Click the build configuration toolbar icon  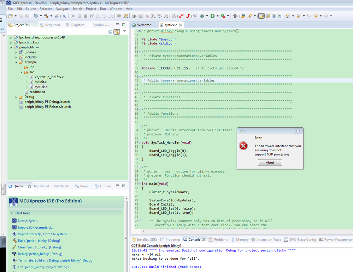pyautogui.click(x=36, y=16)
